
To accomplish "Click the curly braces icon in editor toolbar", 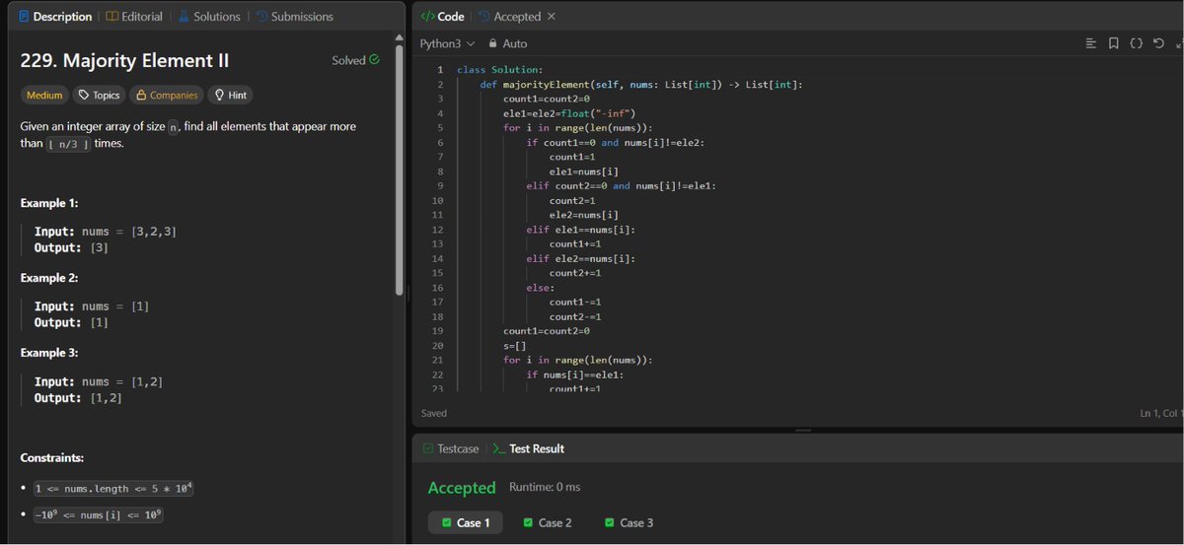I will 1136,43.
